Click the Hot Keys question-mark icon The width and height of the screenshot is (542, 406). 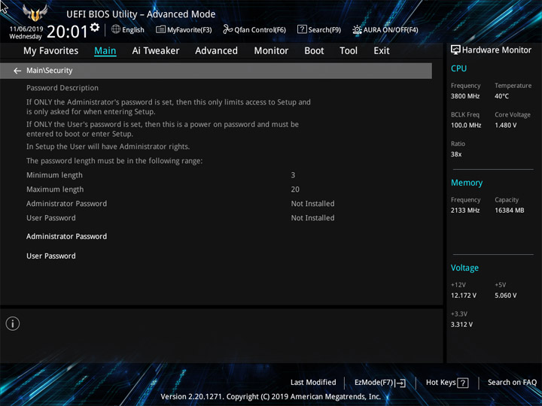(463, 383)
